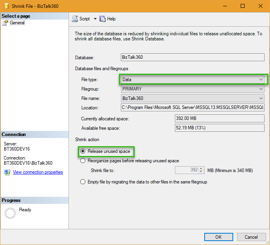Click the Shrink action label
The image size is (270, 245).
(x=87, y=140)
